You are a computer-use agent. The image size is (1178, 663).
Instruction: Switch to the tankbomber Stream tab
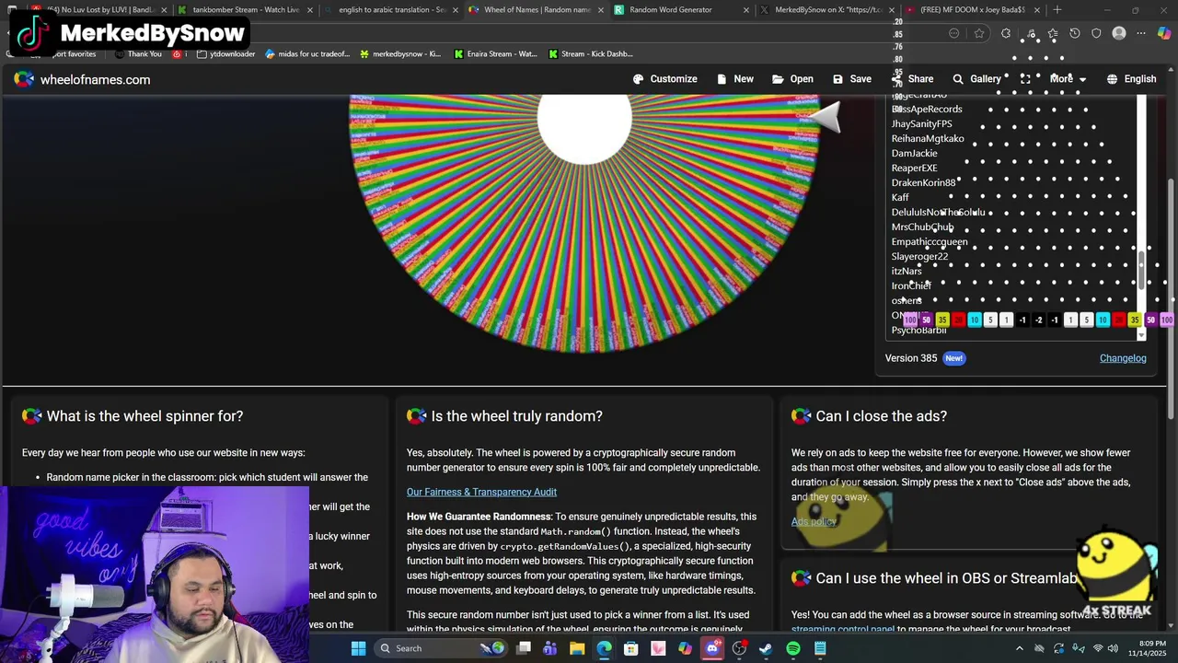coord(246,10)
